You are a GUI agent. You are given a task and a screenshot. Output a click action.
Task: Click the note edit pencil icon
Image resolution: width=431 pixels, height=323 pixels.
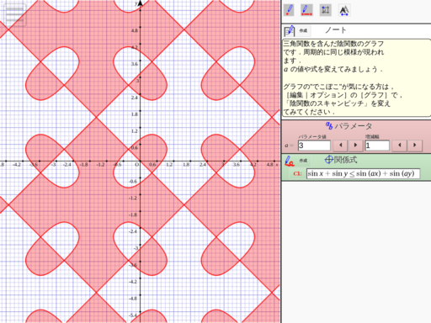290,31
